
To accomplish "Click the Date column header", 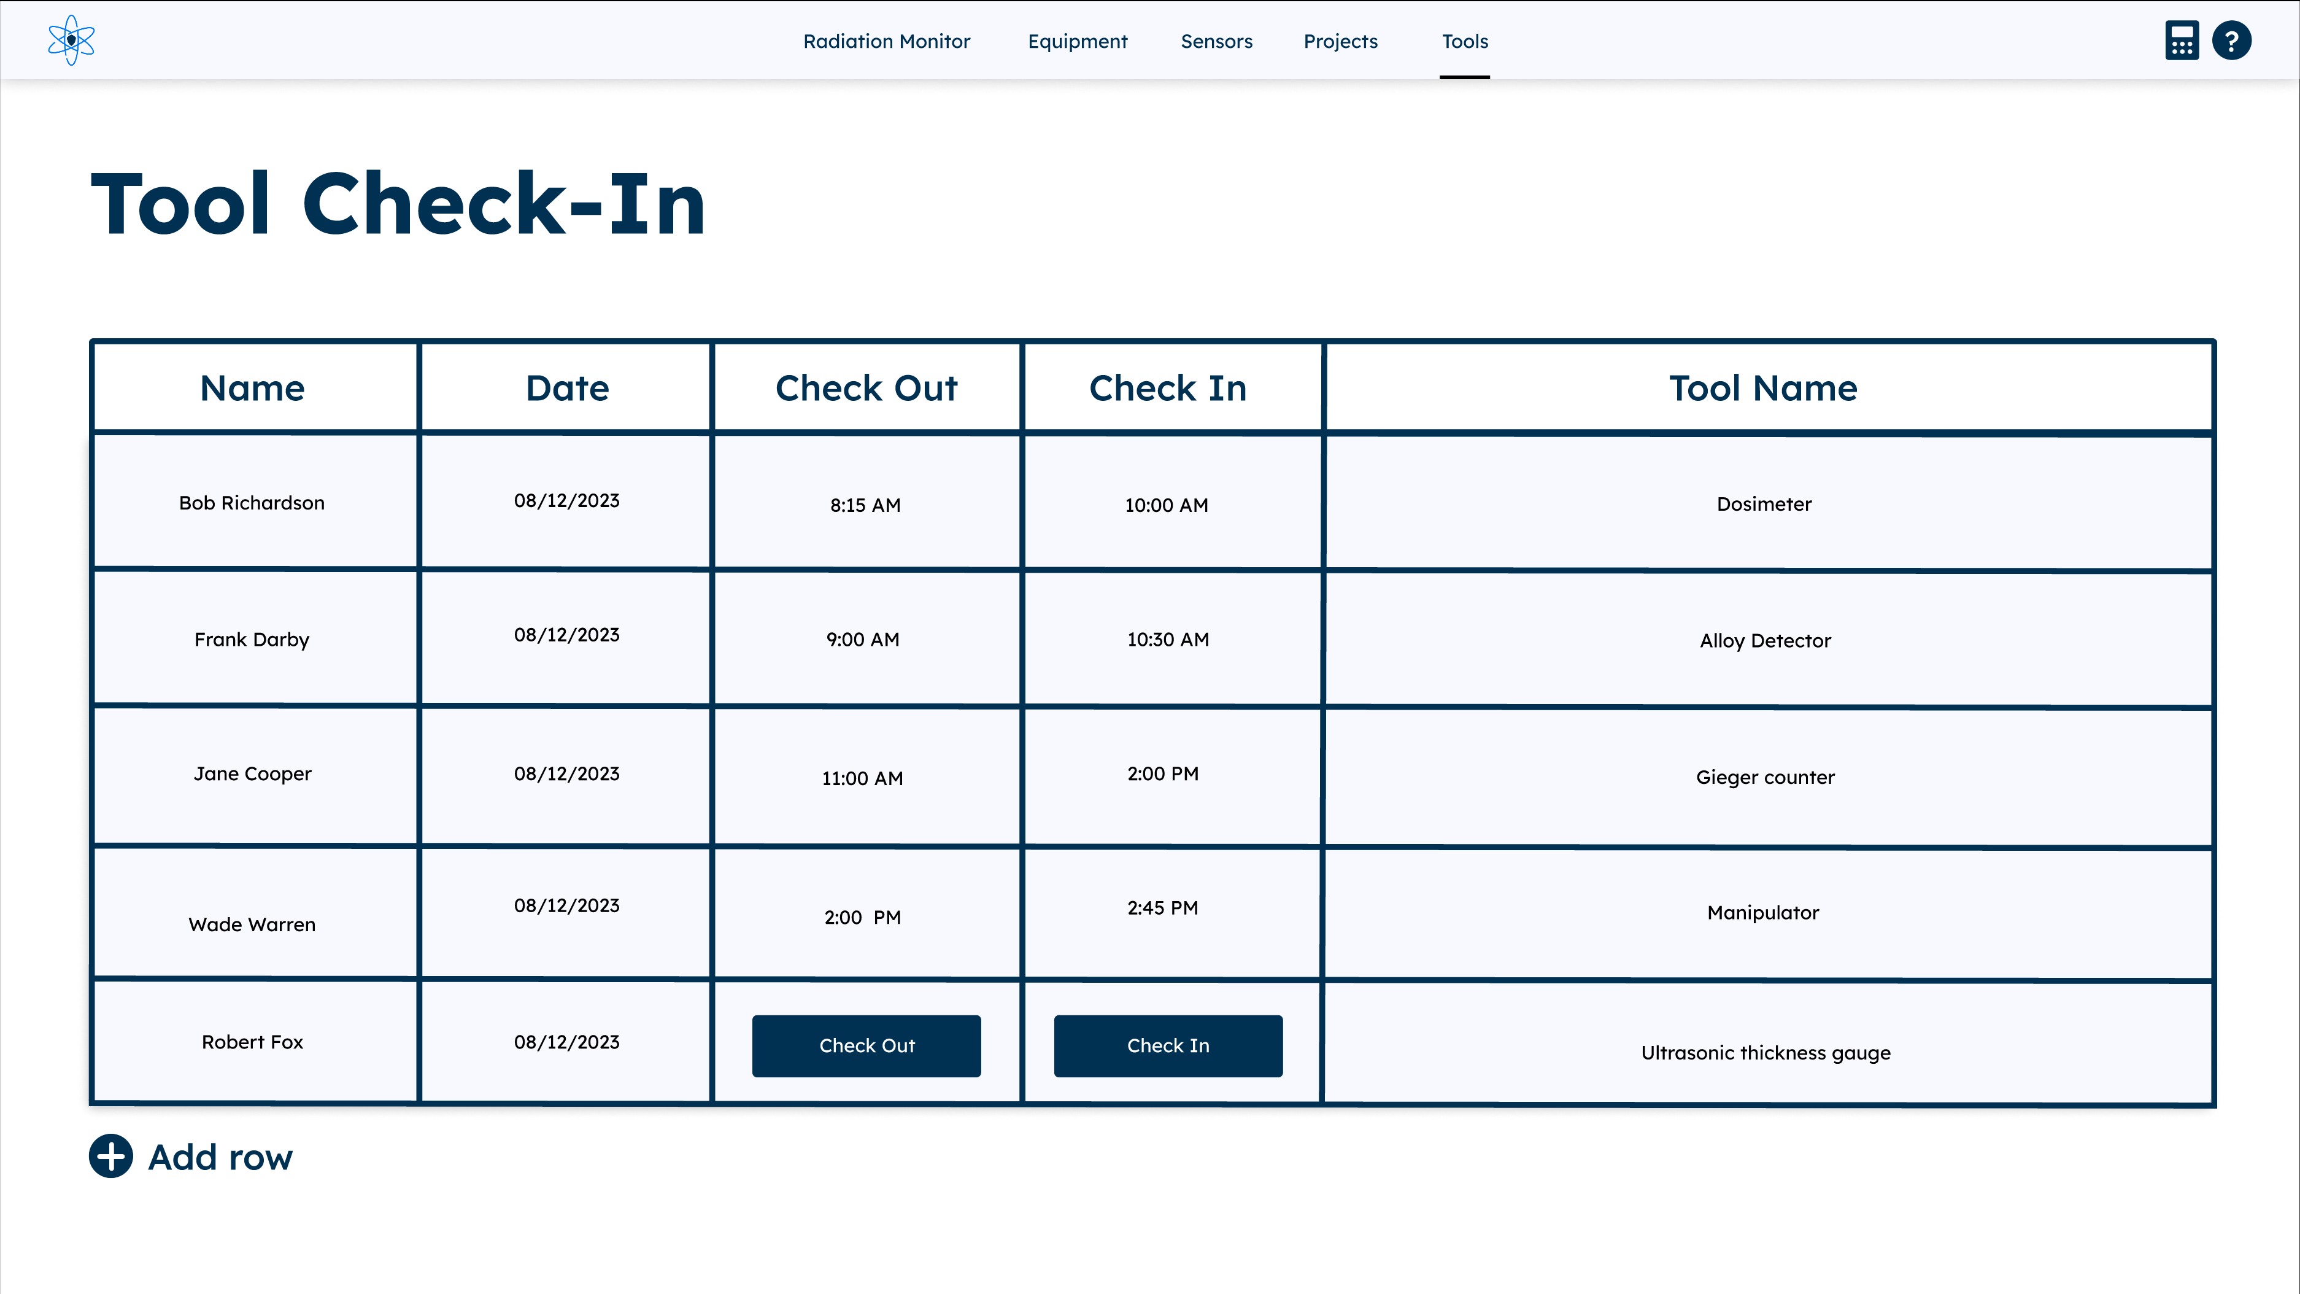I will pyautogui.click(x=567, y=387).
